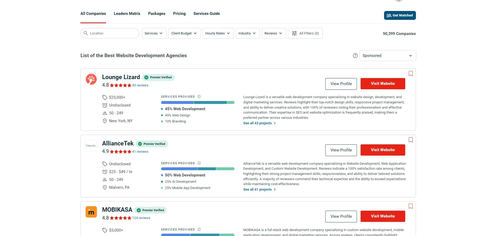Select 50% Web Development in AllianceTek
This screenshot has height=236, width=494.
tap(185, 175)
